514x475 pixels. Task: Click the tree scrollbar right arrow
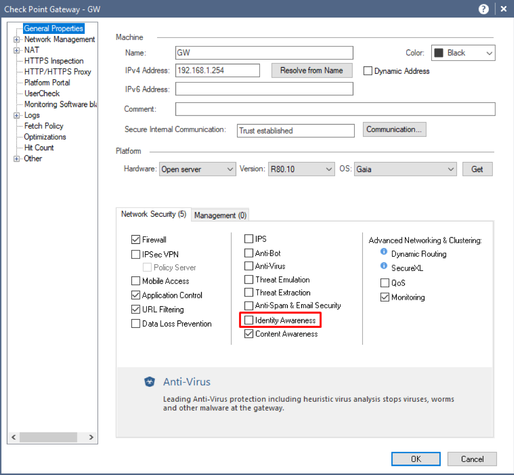click(91, 437)
